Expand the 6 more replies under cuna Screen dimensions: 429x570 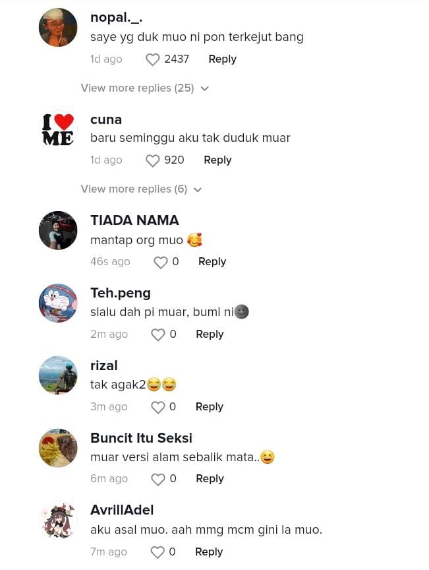click(x=141, y=189)
